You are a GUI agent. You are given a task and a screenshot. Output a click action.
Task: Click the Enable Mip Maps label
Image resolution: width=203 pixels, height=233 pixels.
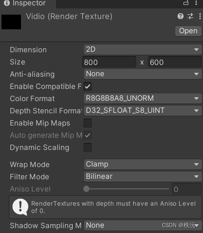(40, 123)
